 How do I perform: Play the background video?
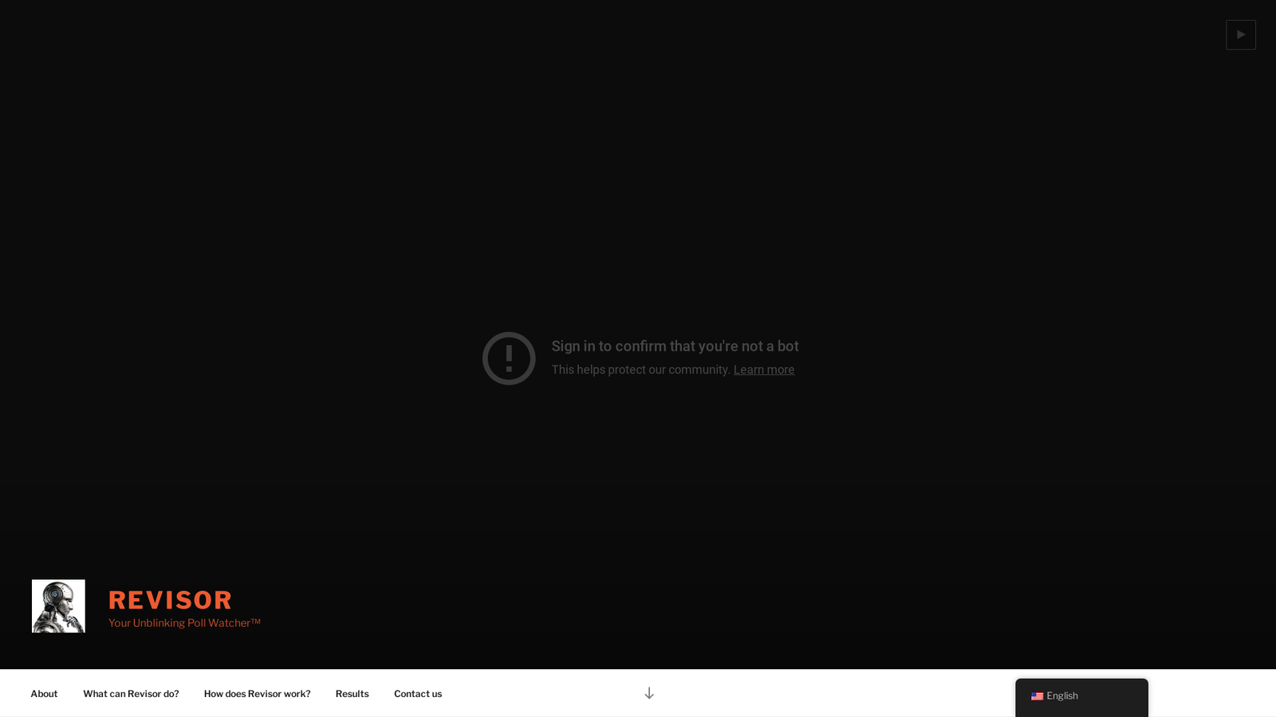1240,34
